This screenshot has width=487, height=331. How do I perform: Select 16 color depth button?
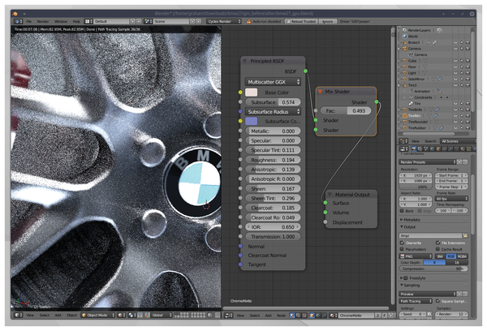pos(457,263)
